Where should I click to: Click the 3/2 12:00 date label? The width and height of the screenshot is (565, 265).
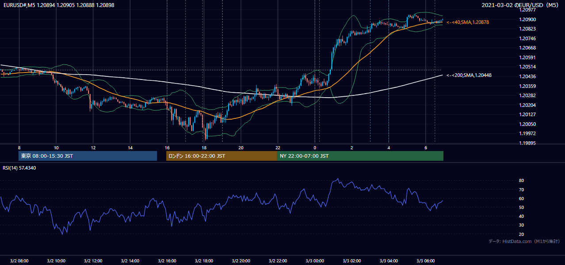(93, 261)
